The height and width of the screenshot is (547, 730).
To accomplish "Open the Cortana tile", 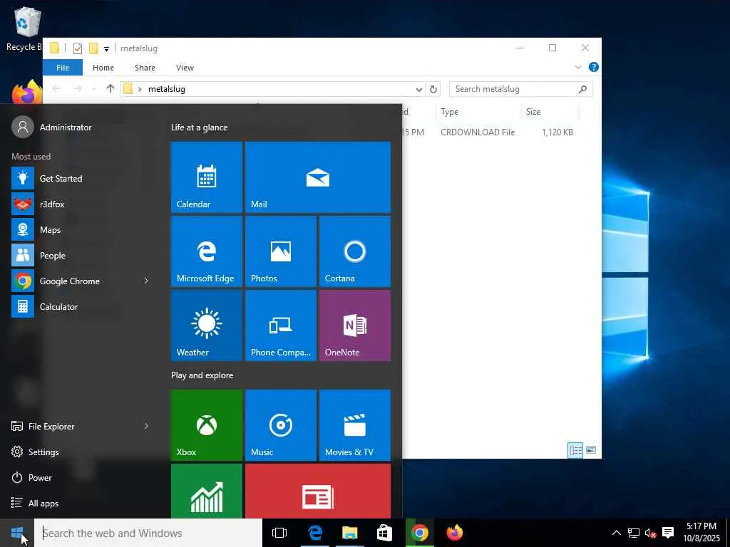I will click(355, 251).
